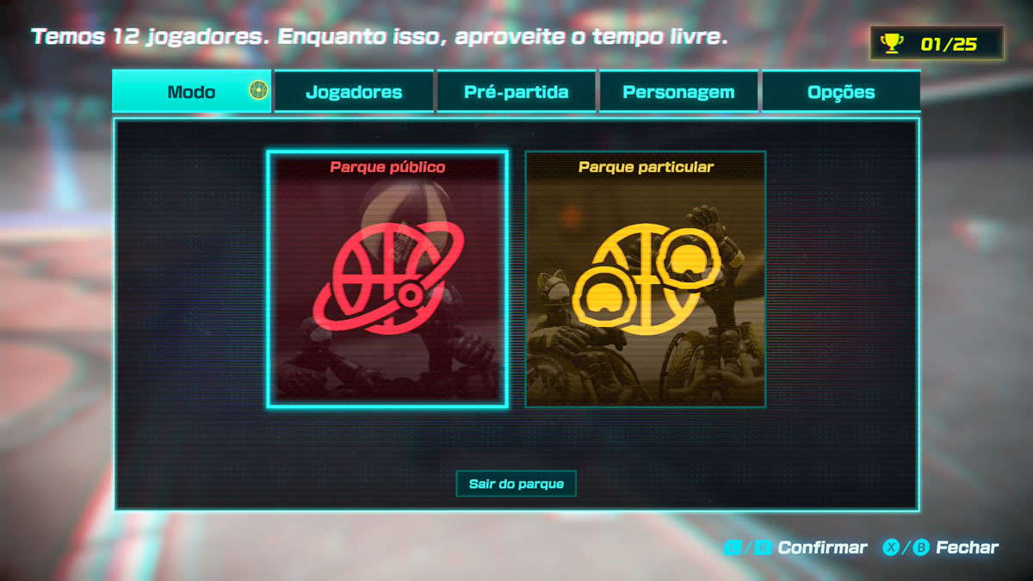1033x581 pixels.
Task: Click the 'Temos 12 jogadores' message text
Action: pos(380,37)
